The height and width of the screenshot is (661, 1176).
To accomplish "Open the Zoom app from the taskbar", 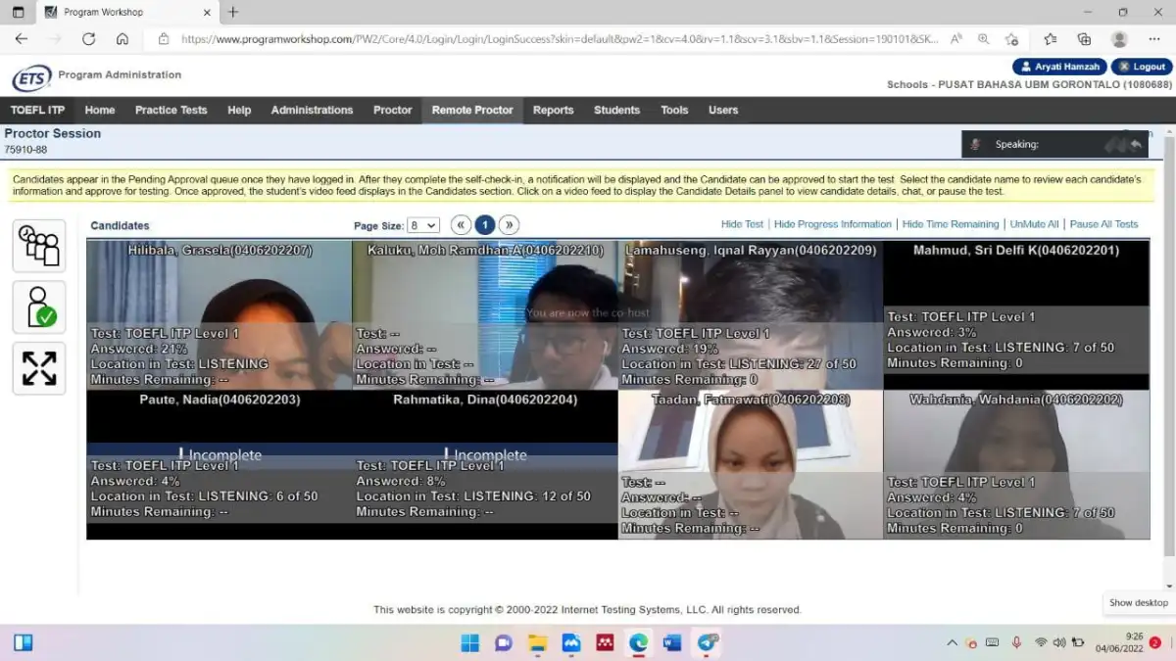I will click(x=708, y=642).
